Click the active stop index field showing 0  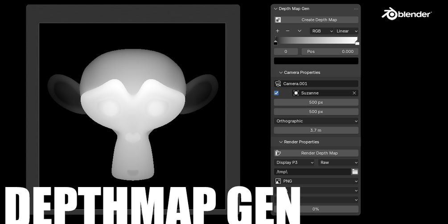(286, 52)
